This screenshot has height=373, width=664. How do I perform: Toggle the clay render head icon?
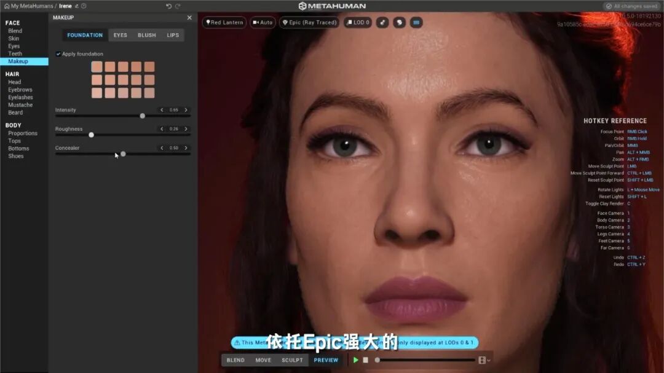pyautogui.click(x=400, y=23)
